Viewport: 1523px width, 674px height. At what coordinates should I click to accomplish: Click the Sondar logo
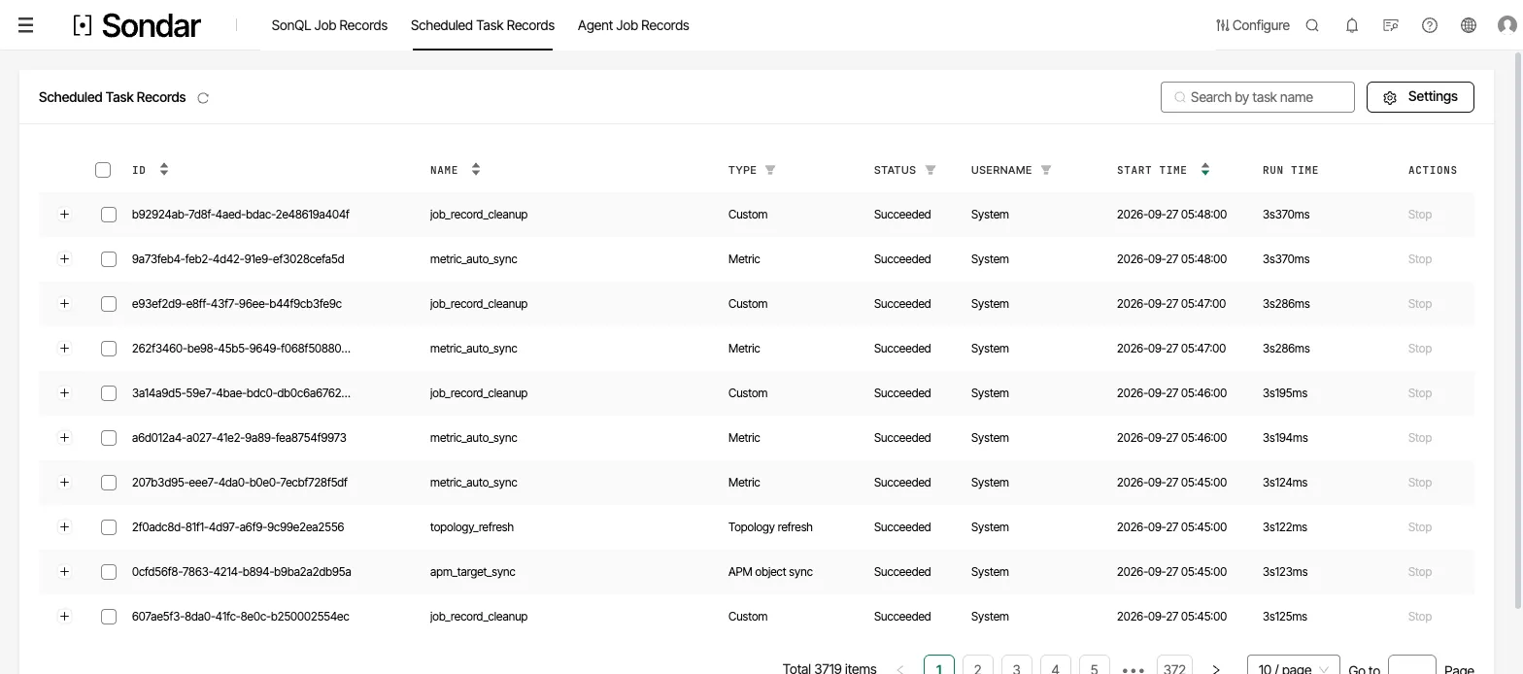tap(137, 25)
